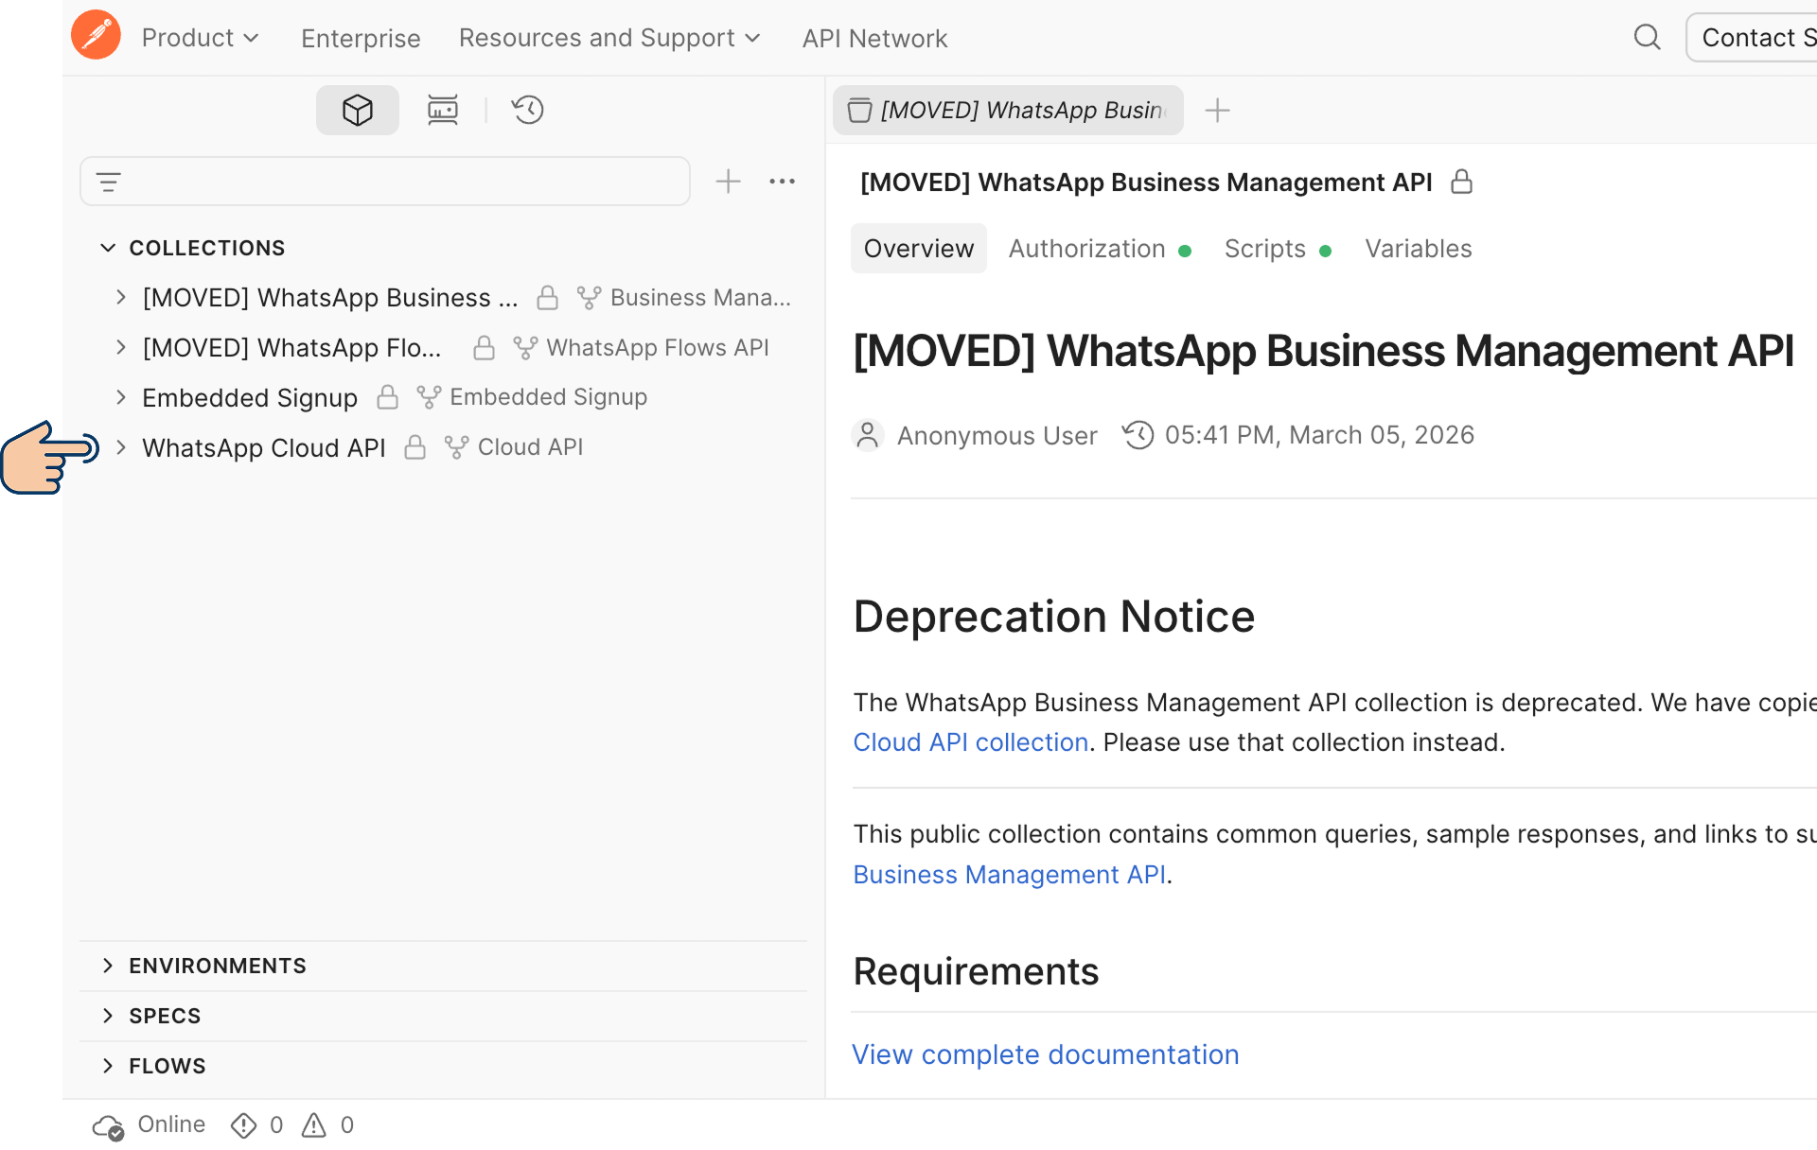Click the plus icon to create a collection
This screenshot has height=1150, width=1817.
click(728, 182)
